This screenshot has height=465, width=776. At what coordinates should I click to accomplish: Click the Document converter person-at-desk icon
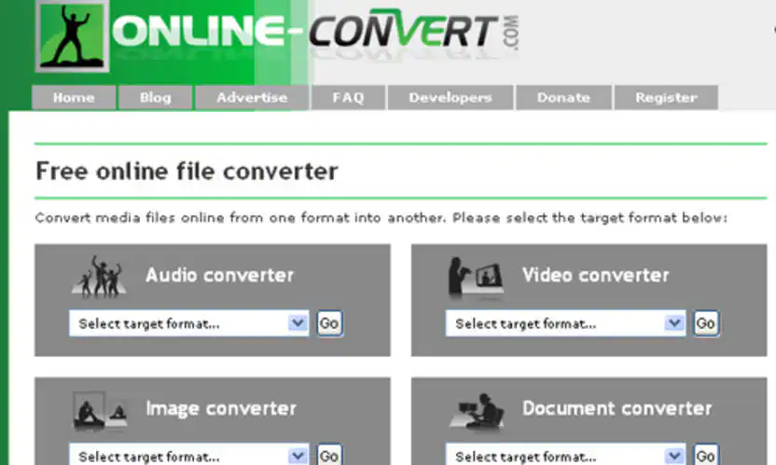(x=476, y=411)
